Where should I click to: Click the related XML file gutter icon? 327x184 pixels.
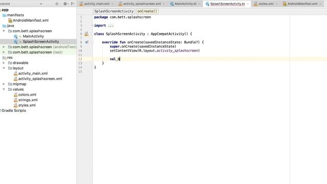86,34
